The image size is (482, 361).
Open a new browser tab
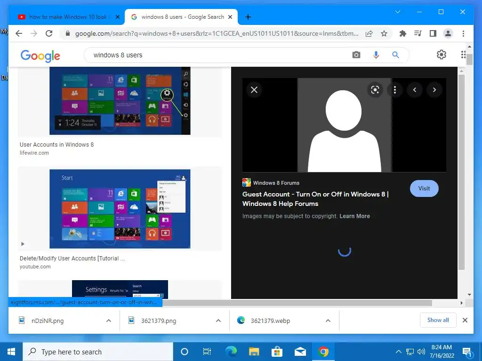pos(248,17)
